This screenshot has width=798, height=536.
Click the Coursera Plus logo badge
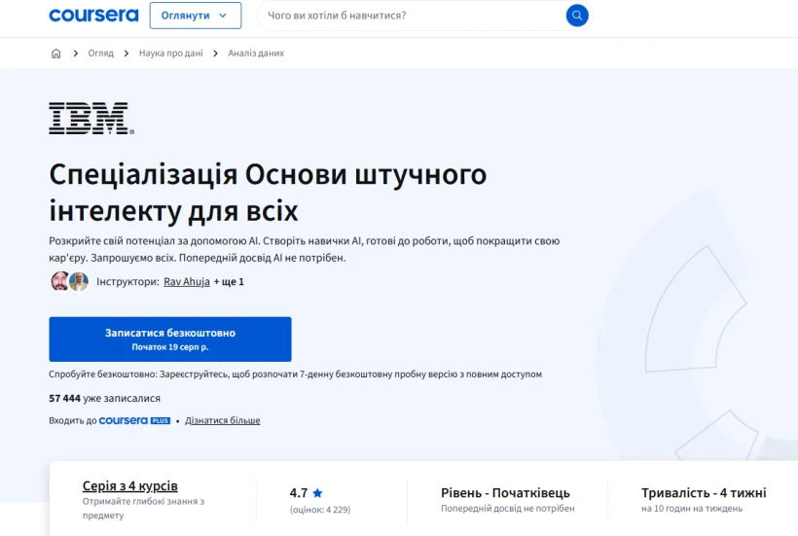coord(135,420)
